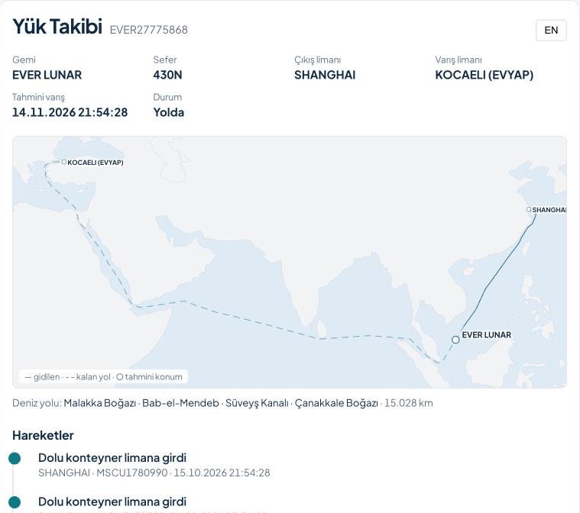Click the tracking number EVER27775868
This screenshot has height=513, width=580.
[149, 30]
